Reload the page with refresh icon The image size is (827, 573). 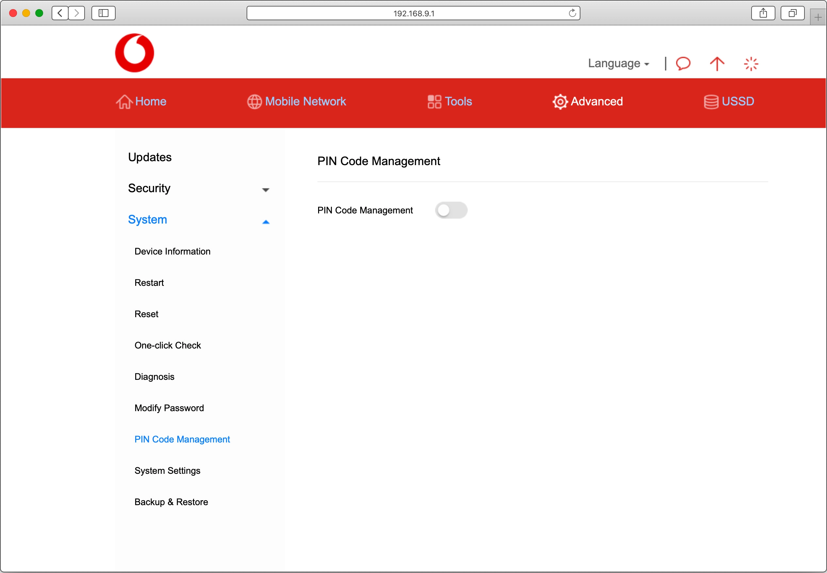point(572,13)
